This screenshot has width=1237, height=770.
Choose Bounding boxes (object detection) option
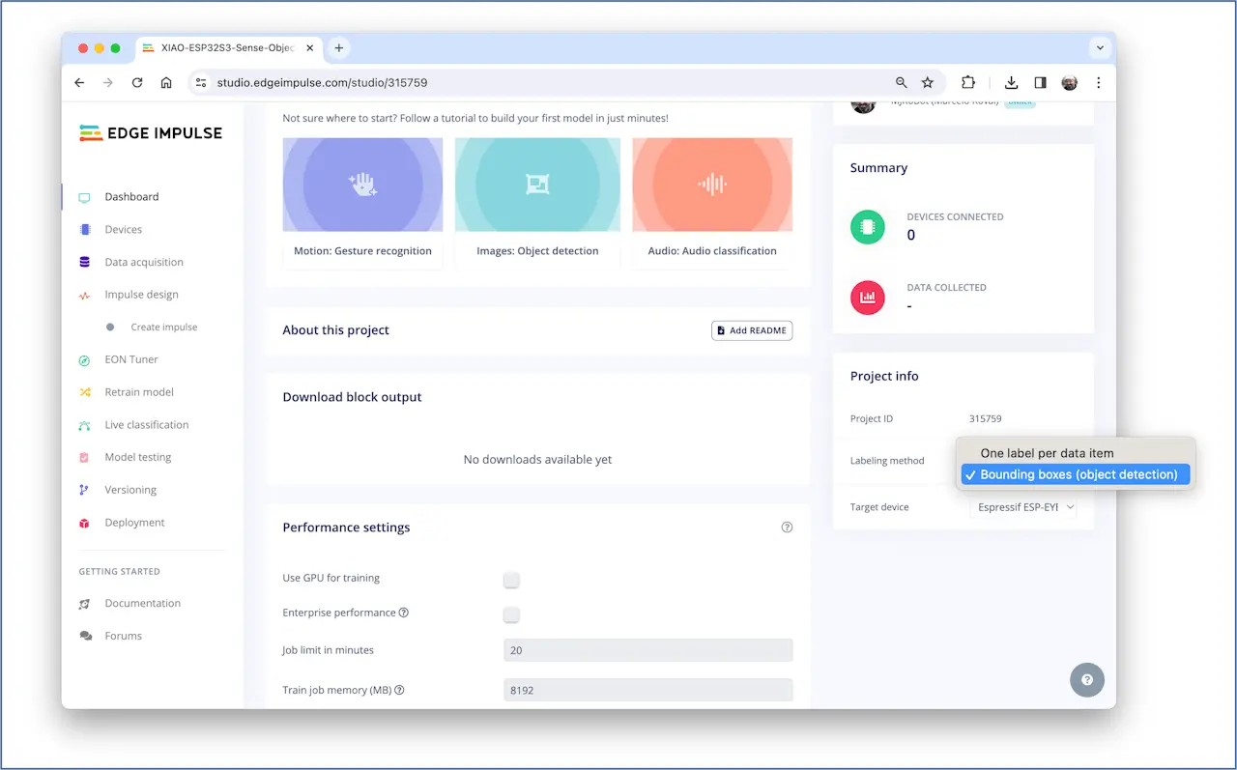[x=1078, y=474]
